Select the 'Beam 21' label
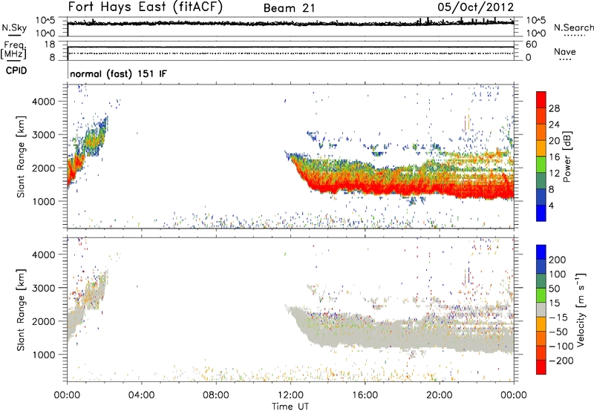The image size is (594, 411). point(289,8)
